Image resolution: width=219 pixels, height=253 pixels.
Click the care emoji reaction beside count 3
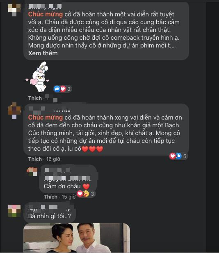[x=86, y=194]
